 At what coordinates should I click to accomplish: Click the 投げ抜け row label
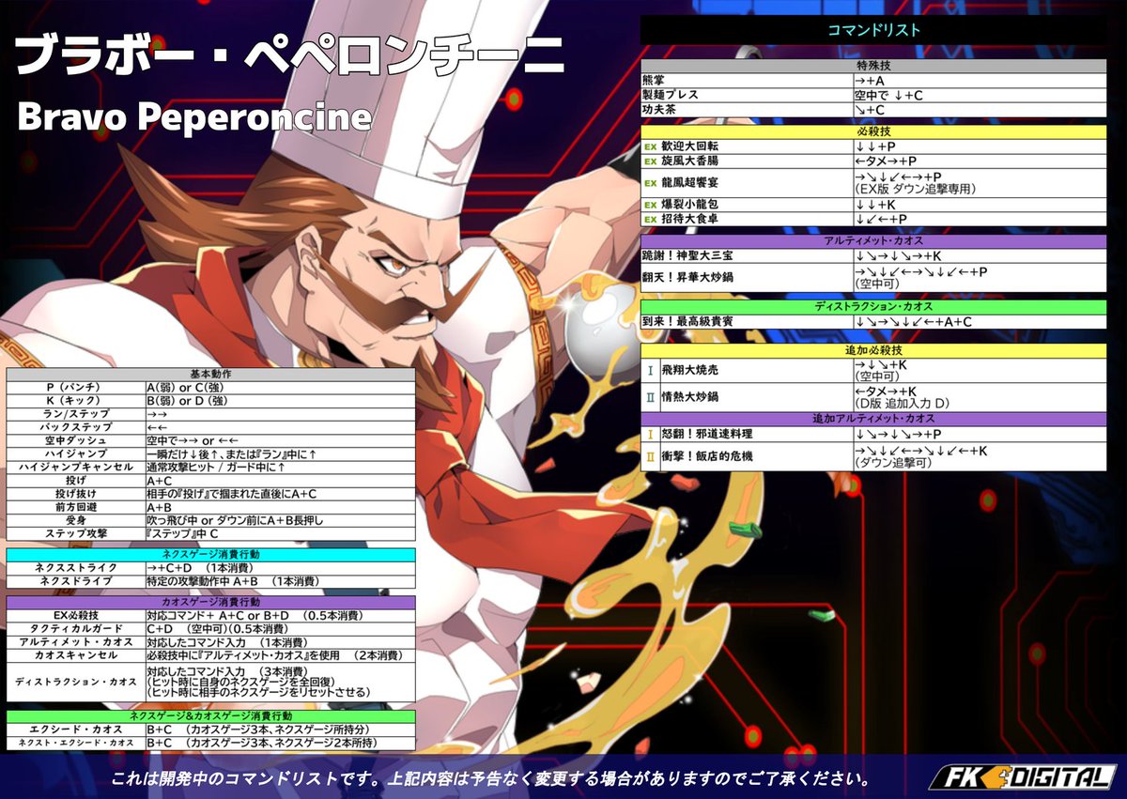(x=77, y=493)
